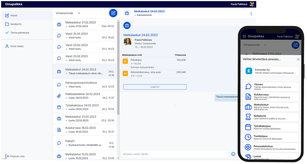Image resolution: width=307 pixels, height=164 pixels.
Task: Open Viestit in the sidebar
Action: point(27,15)
